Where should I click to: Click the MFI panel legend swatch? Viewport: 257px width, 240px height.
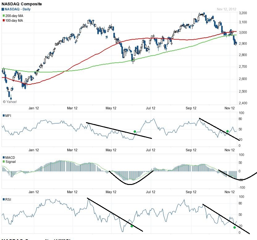point(3,116)
